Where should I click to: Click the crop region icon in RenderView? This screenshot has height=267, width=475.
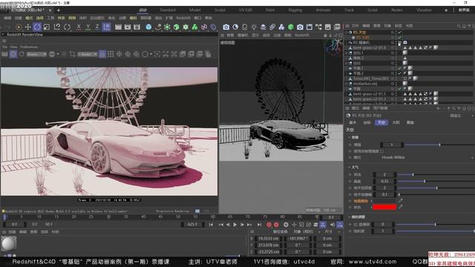[73, 54]
